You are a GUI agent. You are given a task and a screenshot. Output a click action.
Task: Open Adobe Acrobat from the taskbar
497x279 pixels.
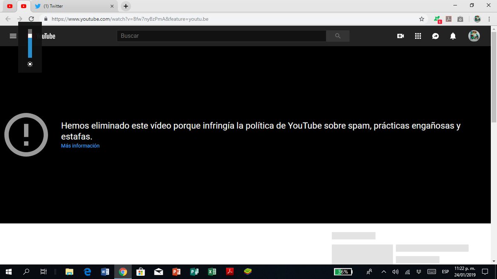tap(230, 272)
